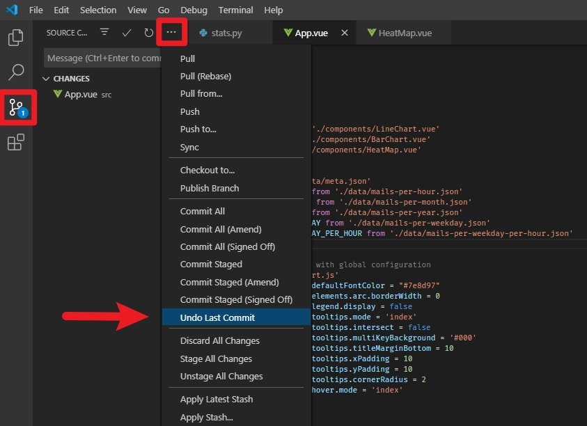Select Discard All Changes
This screenshot has height=426, width=587.
pyautogui.click(x=221, y=340)
